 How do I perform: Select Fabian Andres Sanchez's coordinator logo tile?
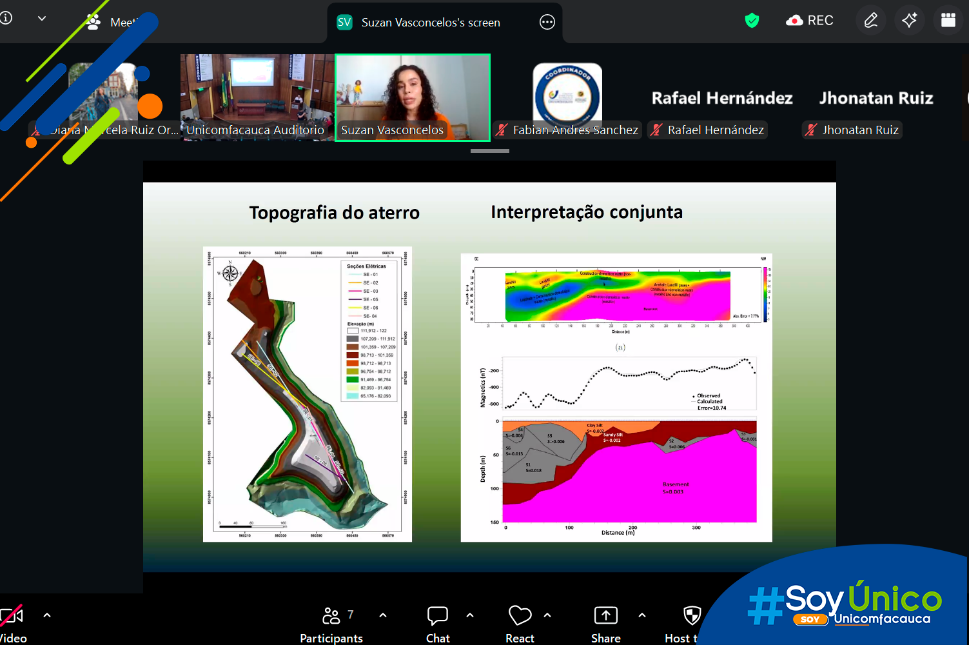tap(567, 97)
